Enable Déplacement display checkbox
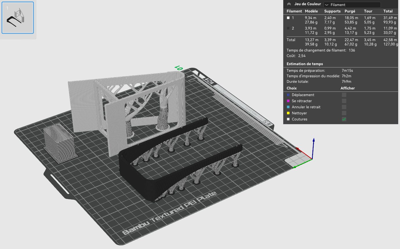Viewport: 400px width, 249px height. point(344,95)
